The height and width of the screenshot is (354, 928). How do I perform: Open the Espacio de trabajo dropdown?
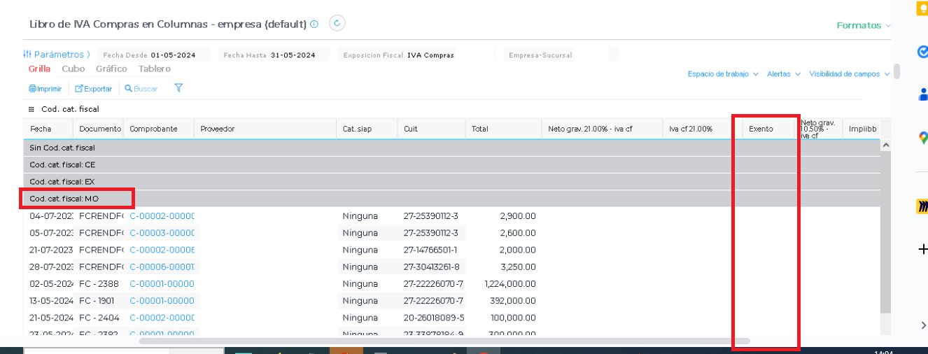click(722, 74)
